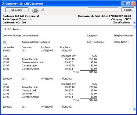The image size is (137, 115).
Task: Click the 'Category' column header
Action: point(92,36)
